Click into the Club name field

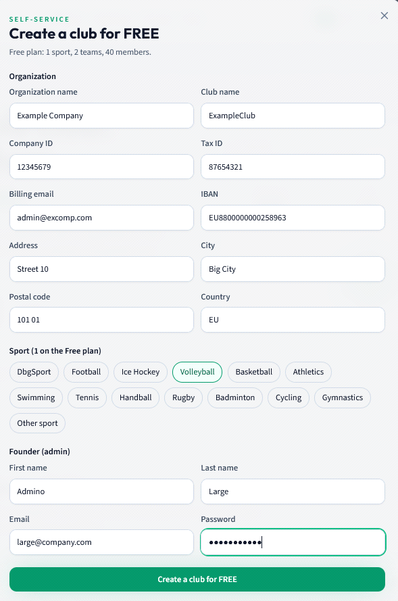point(293,116)
